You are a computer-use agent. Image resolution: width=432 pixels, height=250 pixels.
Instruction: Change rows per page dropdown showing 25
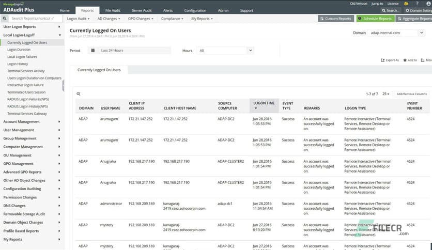click(385, 94)
